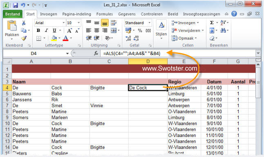Click the increase font size icon
Image resolution: width=264 pixels, height=157 pixels.
(x=69, y=31)
